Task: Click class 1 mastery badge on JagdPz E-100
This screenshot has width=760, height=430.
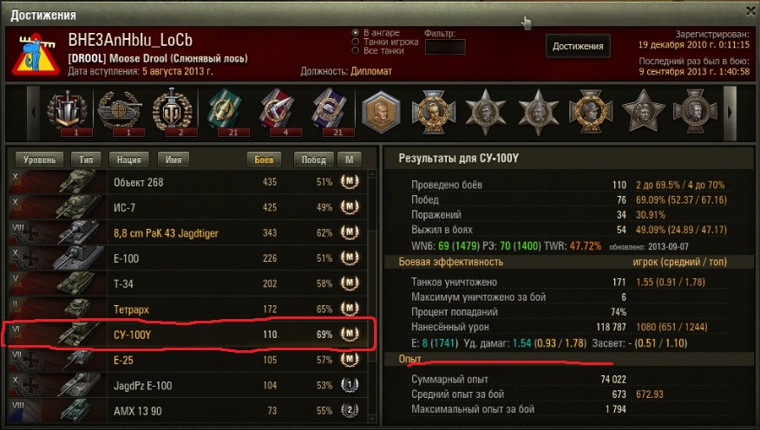Action: 350,385
